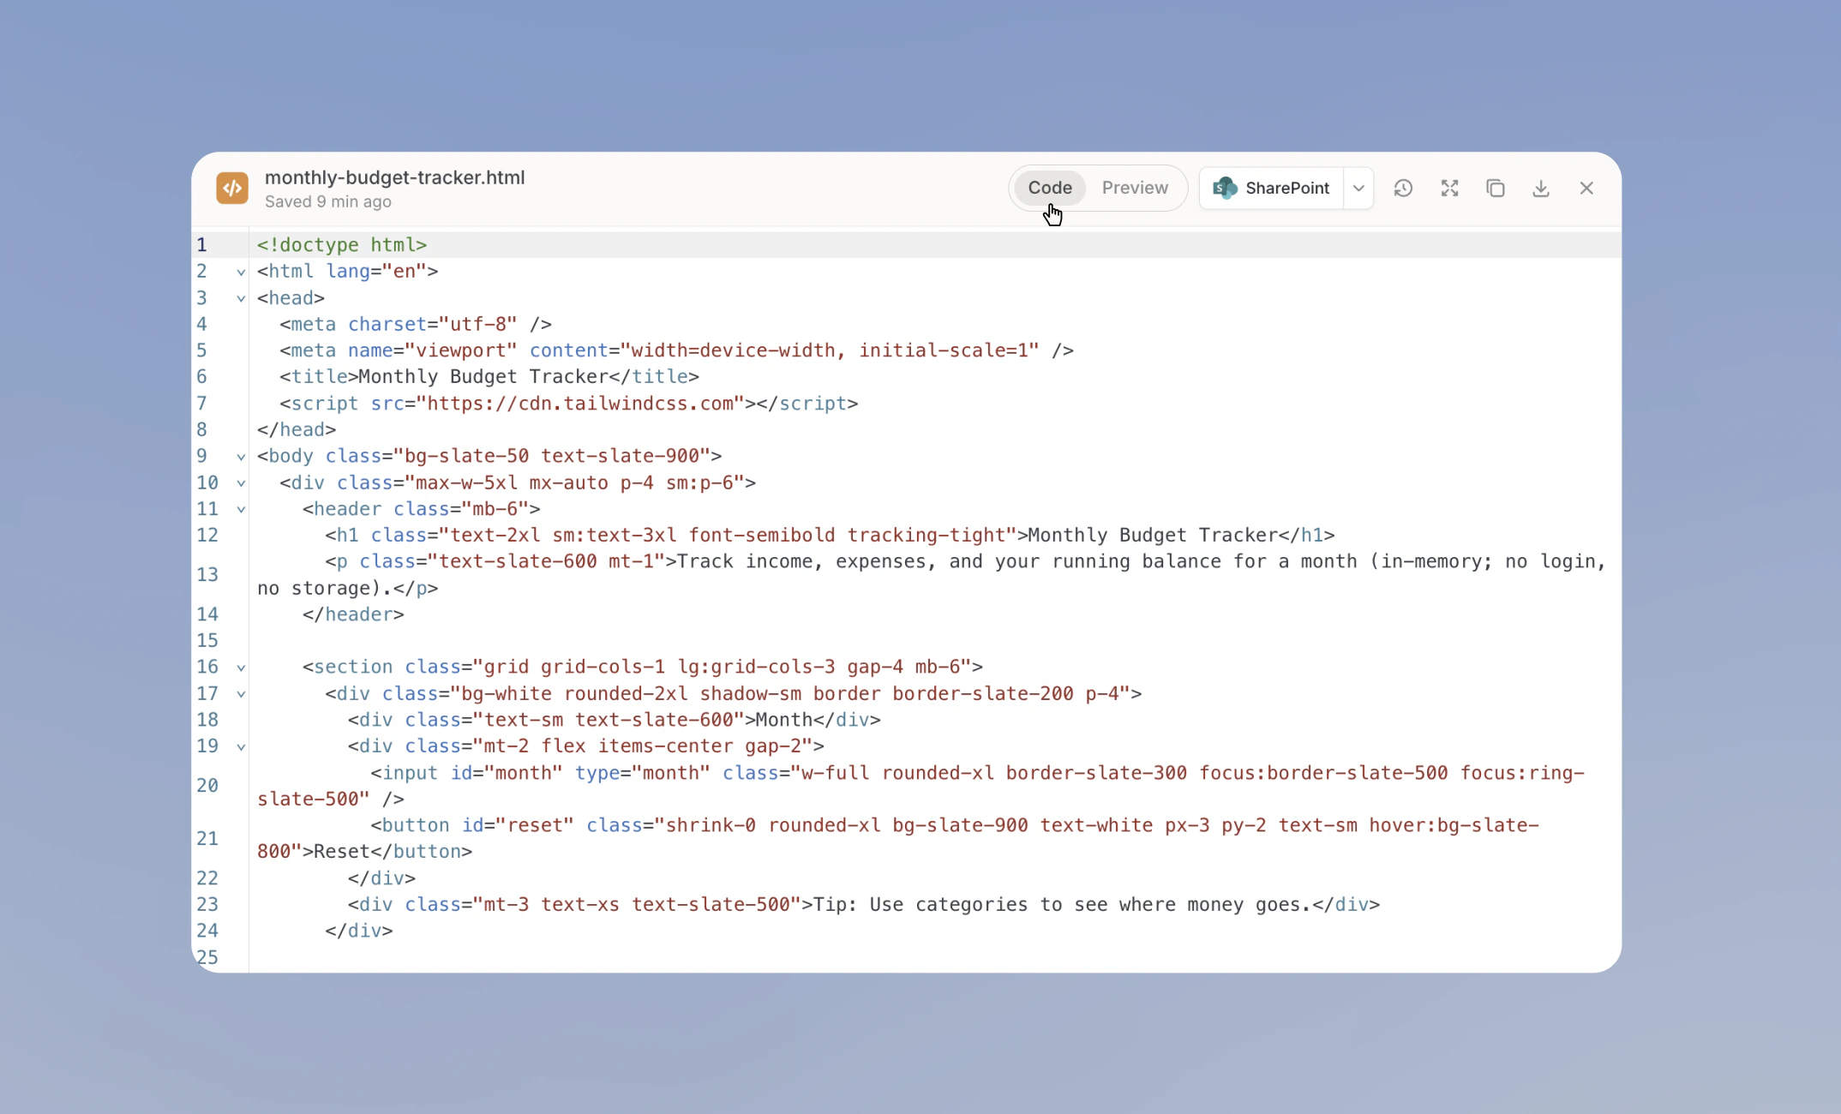Expand artifact to fullscreen view

[1449, 189]
